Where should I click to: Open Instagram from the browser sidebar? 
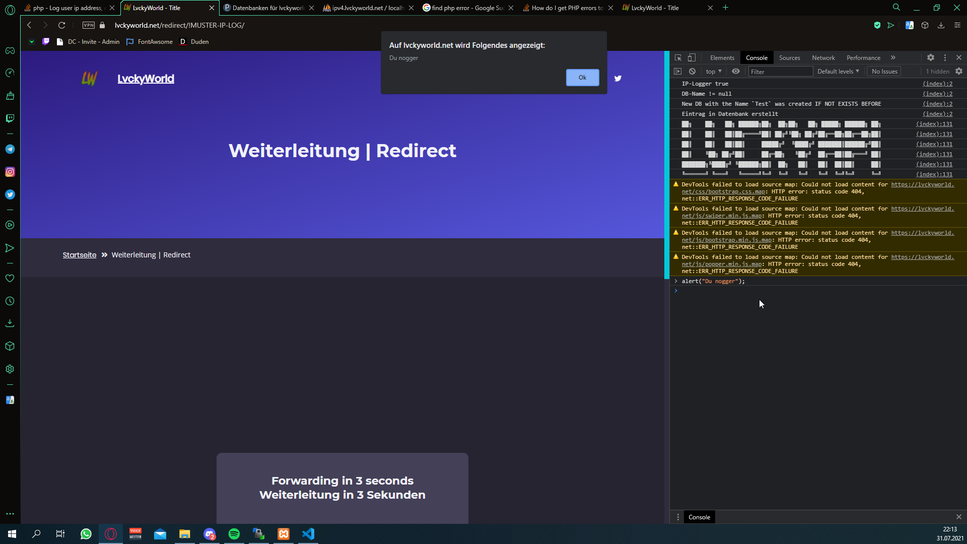tap(10, 172)
